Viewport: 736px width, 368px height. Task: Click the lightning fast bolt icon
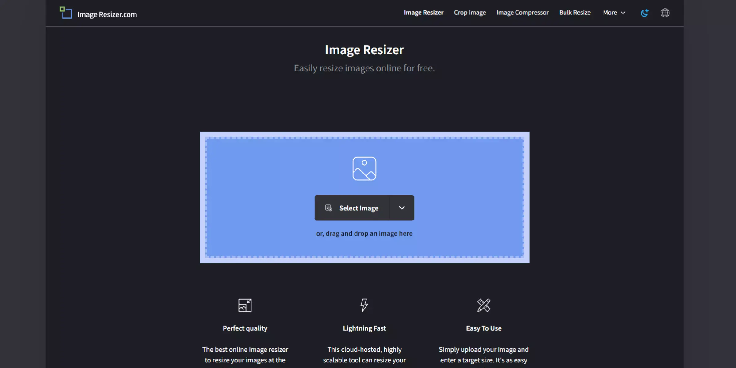click(x=364, y=305)
